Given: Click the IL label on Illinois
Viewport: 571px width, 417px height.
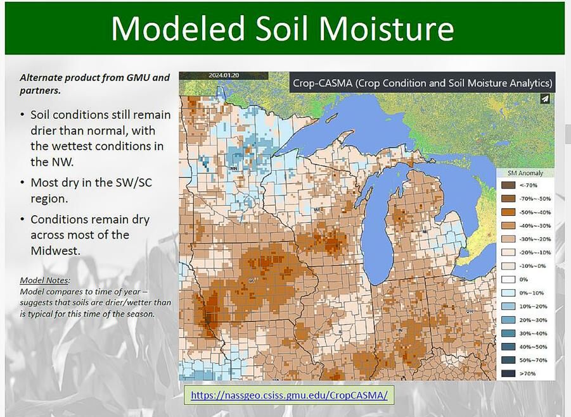Looking at the screenshot, I should click(340, 331).
